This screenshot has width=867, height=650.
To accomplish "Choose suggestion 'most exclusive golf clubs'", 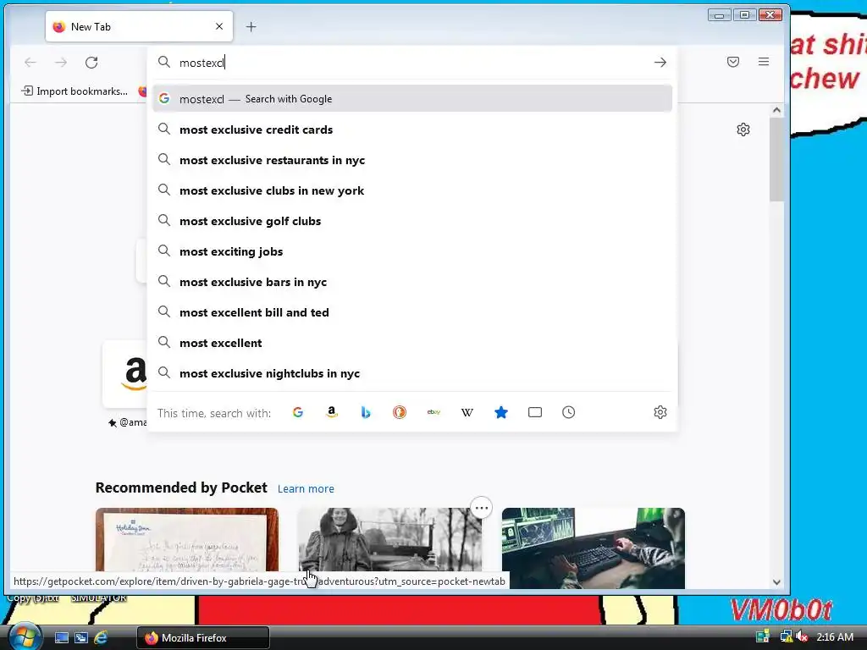I will click(412, 221).
